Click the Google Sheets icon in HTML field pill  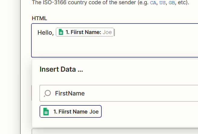click(61, 32)
